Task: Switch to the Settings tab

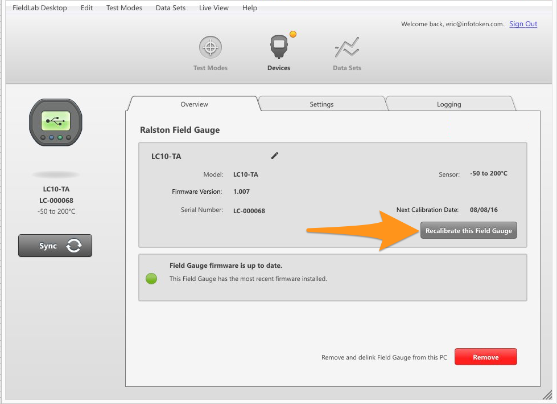Action: pyautogui.click(x=321, y=104)
